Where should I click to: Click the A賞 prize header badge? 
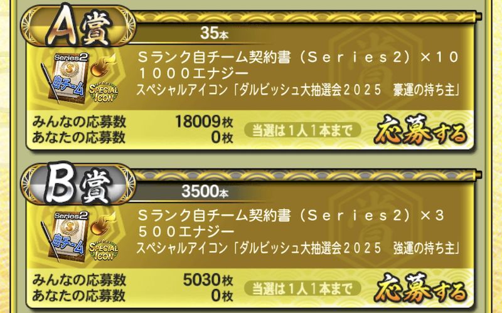(x=78, y=26)
